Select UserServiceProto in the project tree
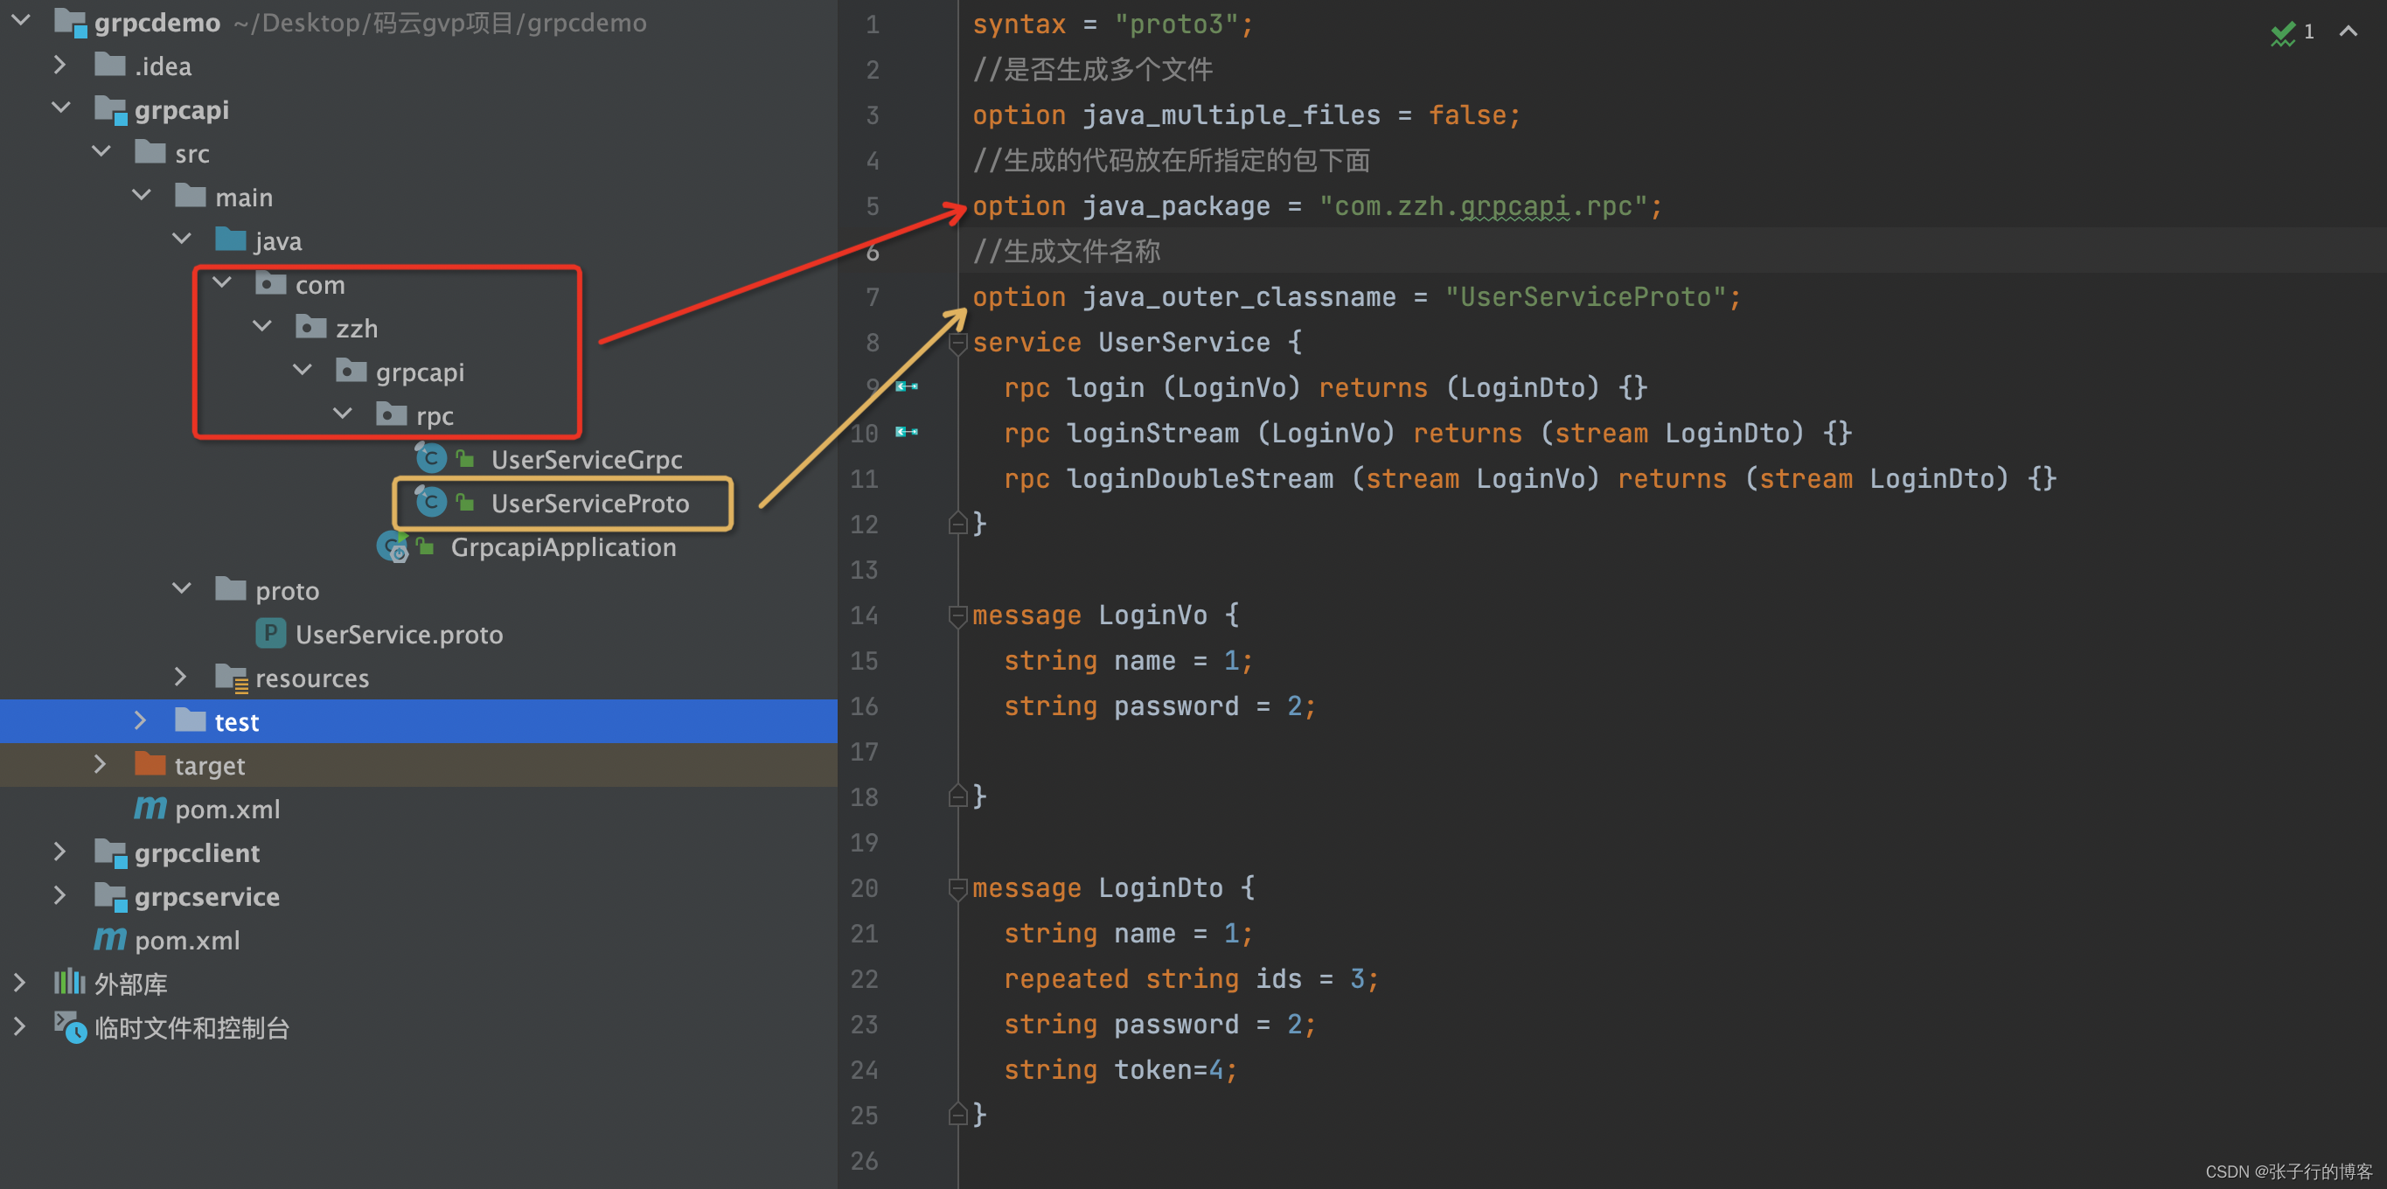 tap(589, 503)
